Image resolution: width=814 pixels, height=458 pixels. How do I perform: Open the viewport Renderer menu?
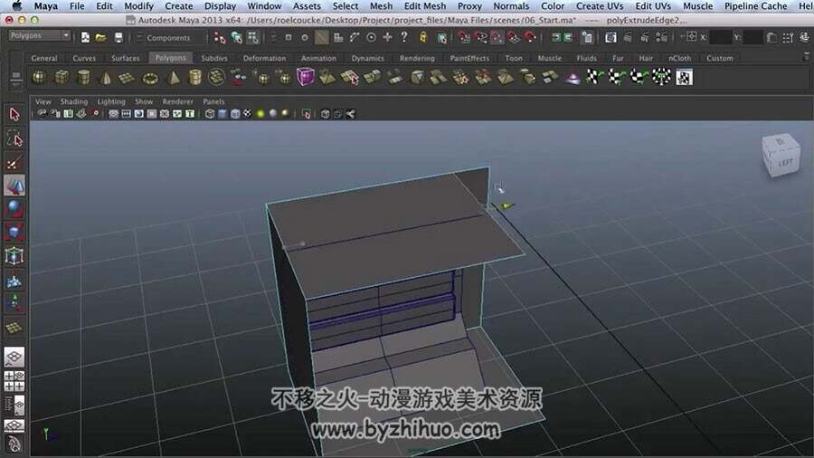point(177,101)
